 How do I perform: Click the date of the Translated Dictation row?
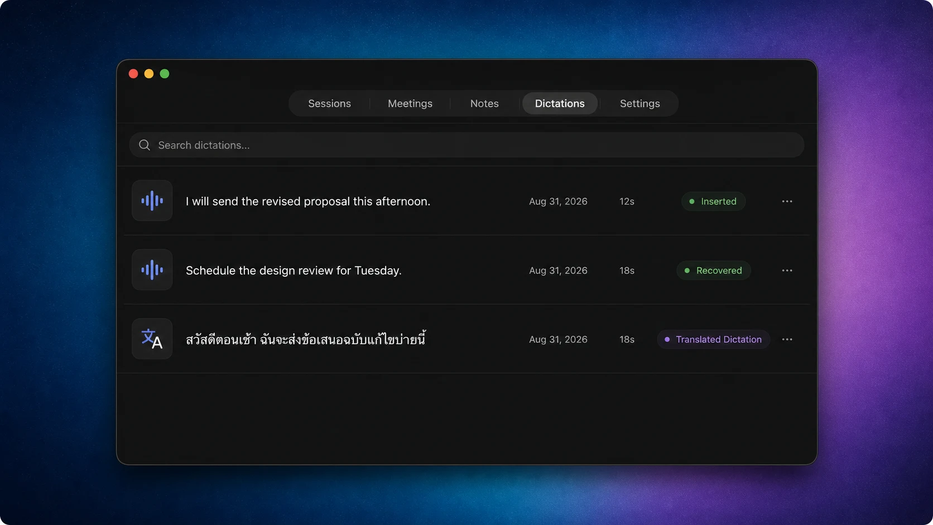point(558,339)
